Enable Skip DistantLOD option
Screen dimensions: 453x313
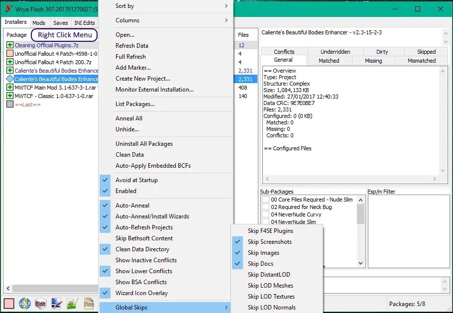(x=277, y=275)
